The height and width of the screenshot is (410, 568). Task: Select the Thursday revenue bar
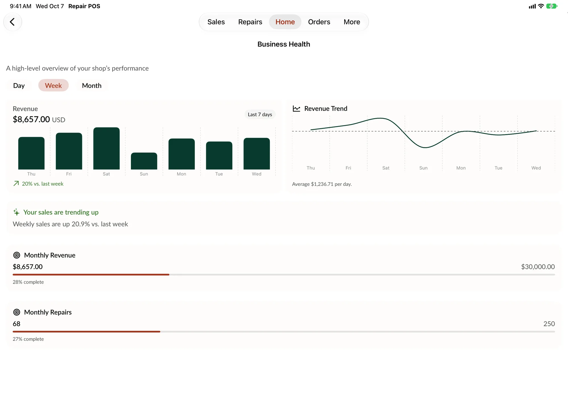point(31,153)
